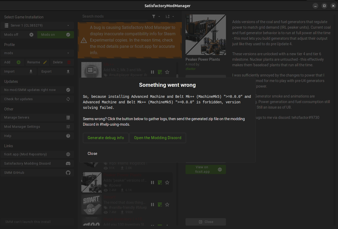Click the server icon beside Manage Servers
Image resolution: width=338 pixels, height=229 pixels.
[x=68, y=118]
